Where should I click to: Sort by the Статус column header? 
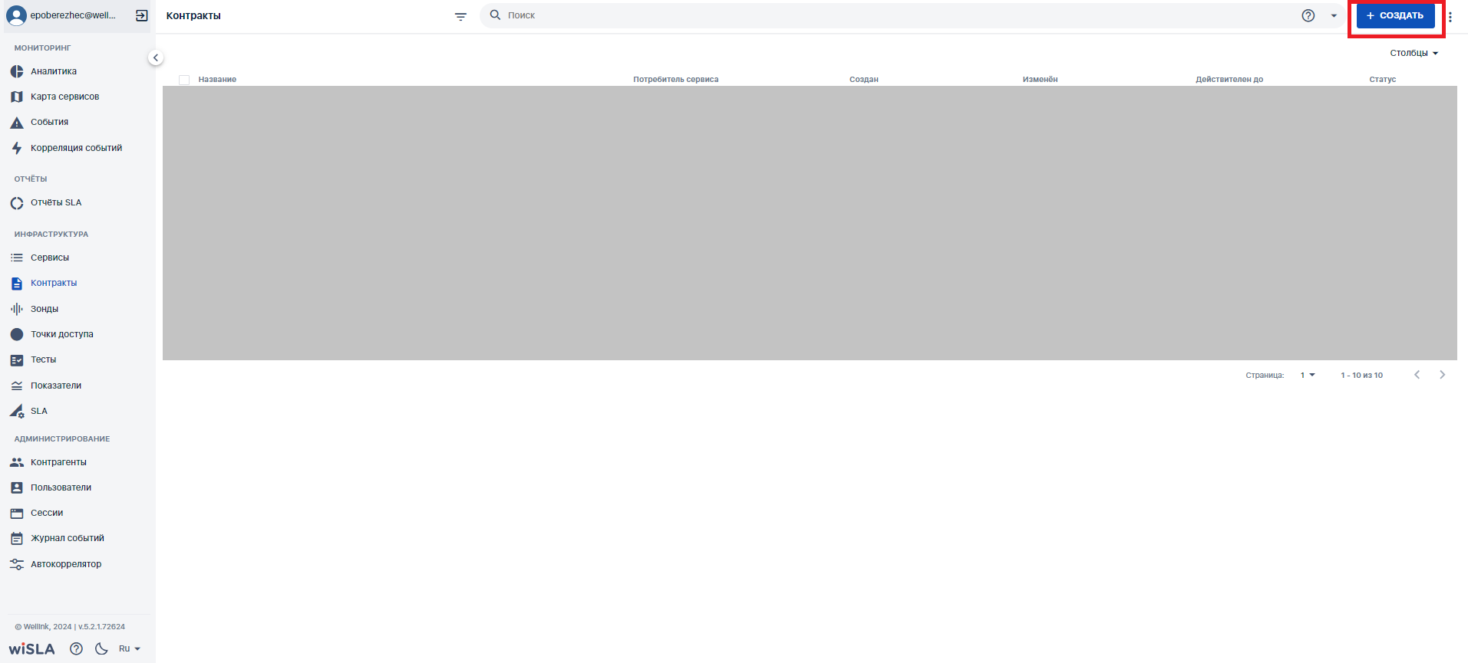pos(1383,79)
